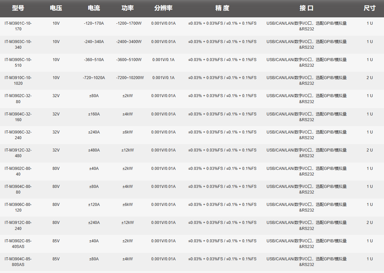Click 85V voltage in IT-M3902C-85-40SAS row
Viewport: 384px width, 273px height.
(x=56, y=241)
